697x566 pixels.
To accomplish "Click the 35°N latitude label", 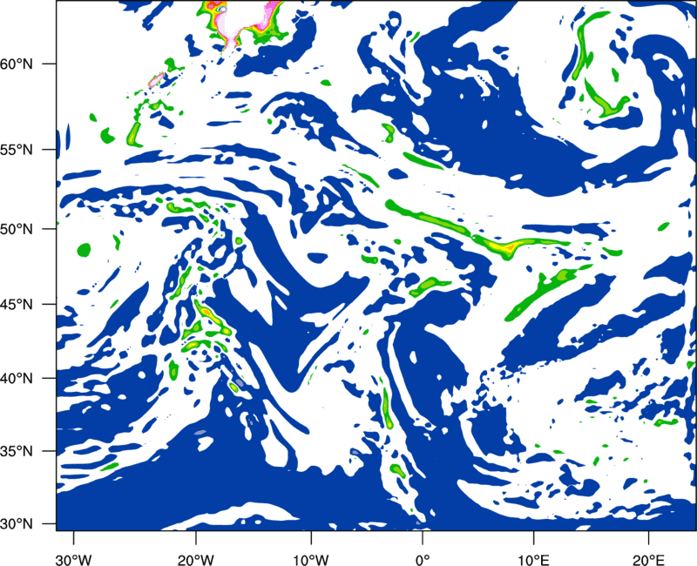I will coord(17,451).
